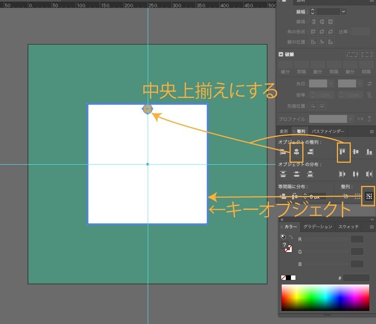Choose align to key object icon
This screenshot has height=324, width=376.
pos(369,196)
